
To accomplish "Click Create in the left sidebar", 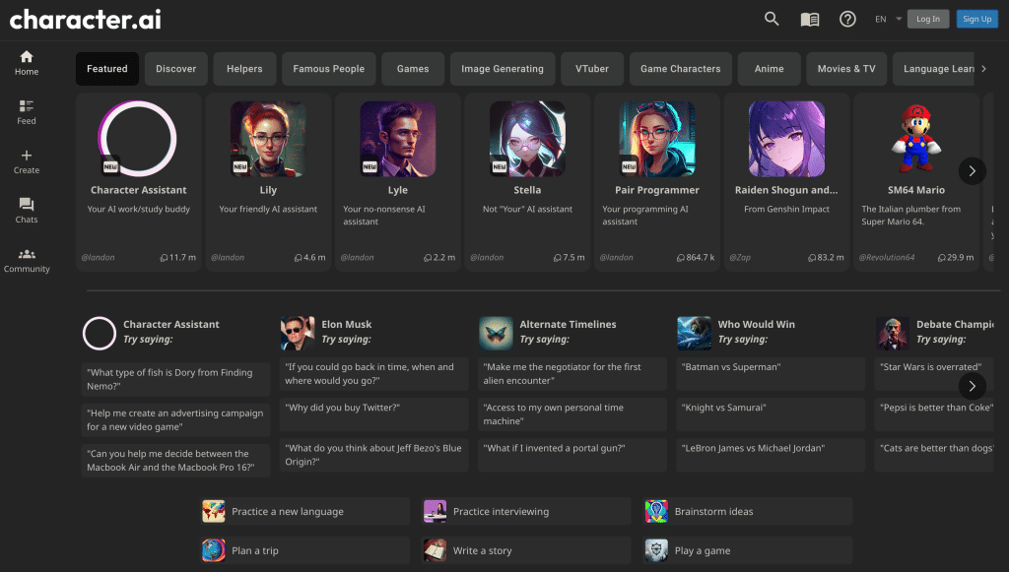I will pos(26,160).
